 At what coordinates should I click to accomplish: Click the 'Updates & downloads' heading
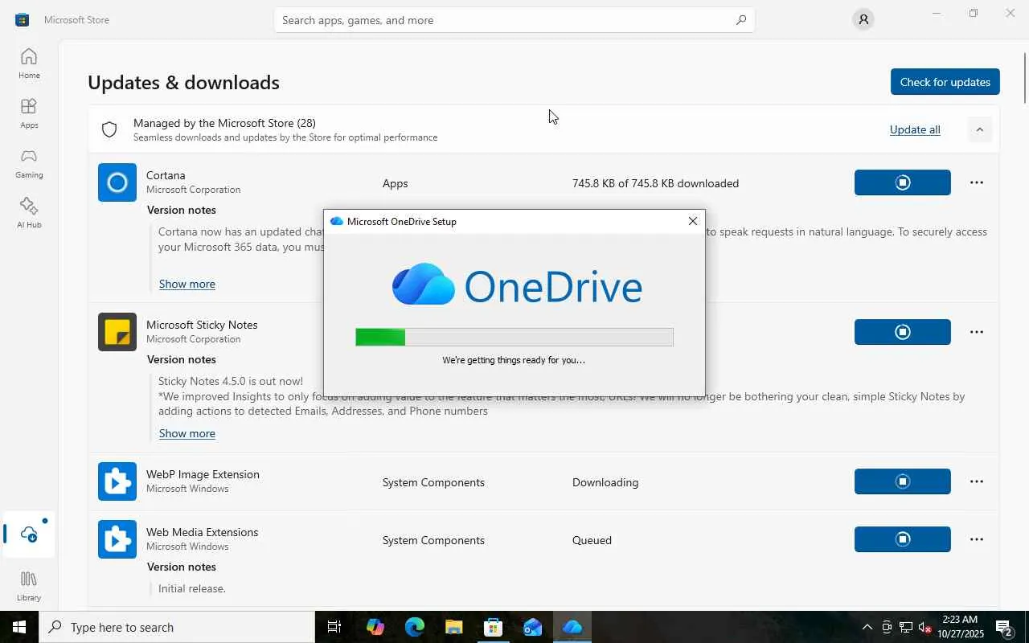pyautogui.click(x=183, y=83)
